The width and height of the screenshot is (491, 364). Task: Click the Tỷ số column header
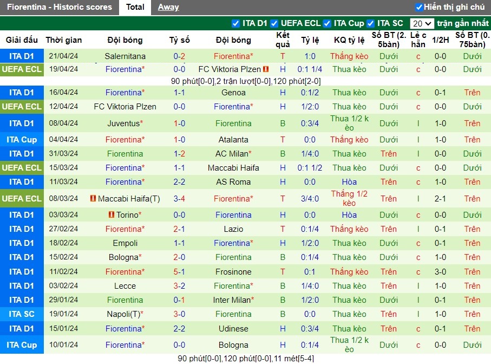tap(179, 40)
